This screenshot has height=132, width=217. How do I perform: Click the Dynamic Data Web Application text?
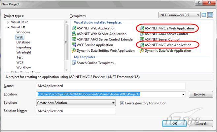click(168, 51)
